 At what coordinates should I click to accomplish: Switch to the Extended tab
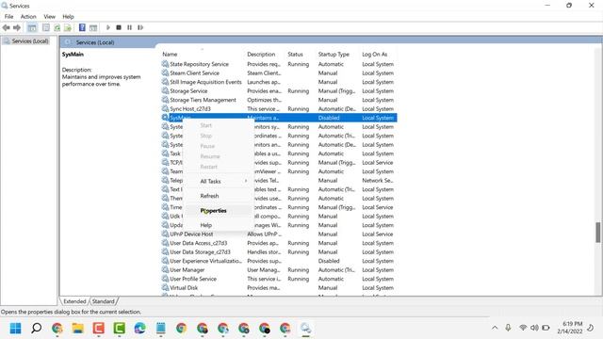(74, 301)
